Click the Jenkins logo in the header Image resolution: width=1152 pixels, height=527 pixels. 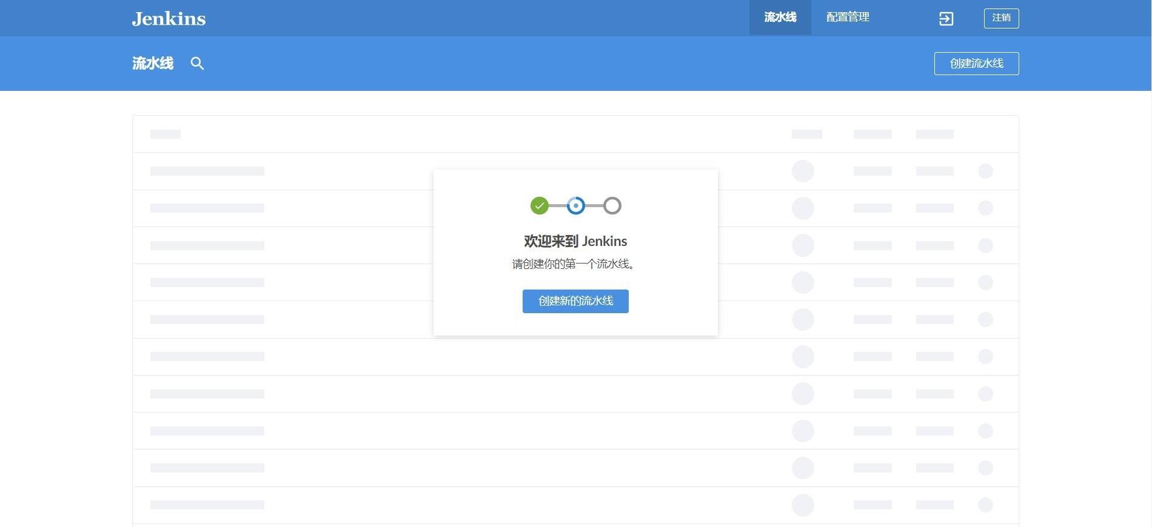(169, 19)
